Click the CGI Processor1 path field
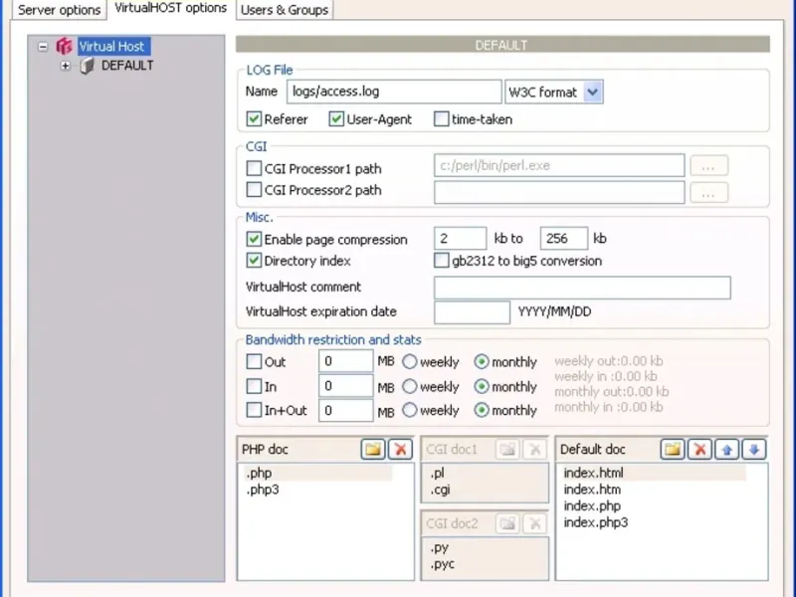Image resolution: width=796 pixels, height=597 pixels. pyautogui.click(x=559, y=165)
